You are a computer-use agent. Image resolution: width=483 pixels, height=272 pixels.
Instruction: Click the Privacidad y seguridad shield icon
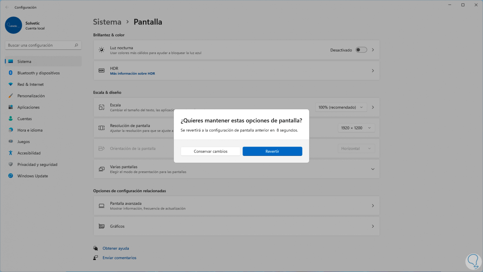[x=11, y=164]
